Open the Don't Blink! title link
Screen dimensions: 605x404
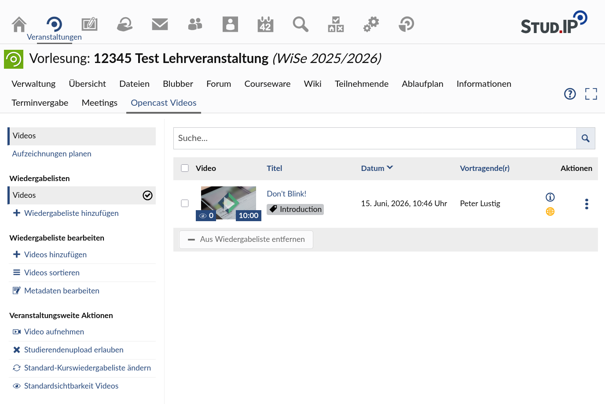pyautogui.click(x=286, y=194)
